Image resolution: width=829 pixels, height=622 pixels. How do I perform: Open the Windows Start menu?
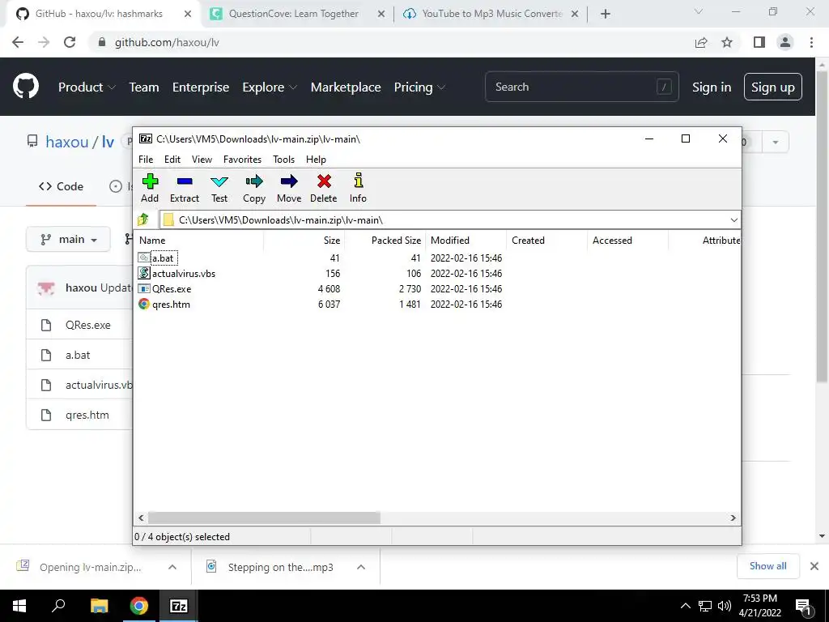click(19, 606)
